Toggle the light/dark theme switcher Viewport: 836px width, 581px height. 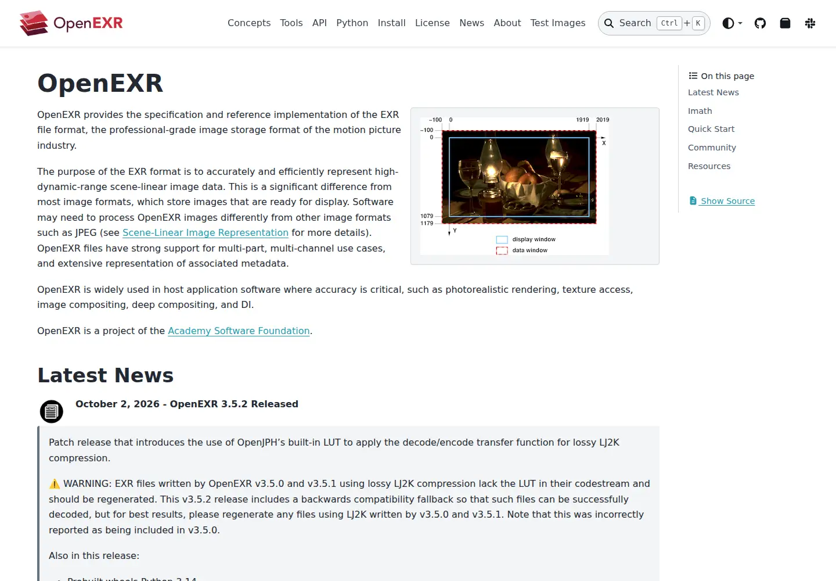[732, 23]
